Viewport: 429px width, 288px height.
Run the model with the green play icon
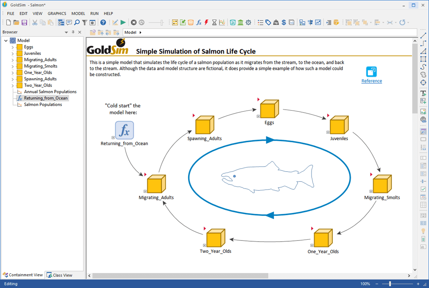pos(123,22)
